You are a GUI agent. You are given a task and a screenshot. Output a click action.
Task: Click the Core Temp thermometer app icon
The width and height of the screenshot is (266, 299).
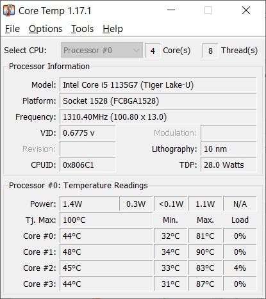click(x=9, y=10)
